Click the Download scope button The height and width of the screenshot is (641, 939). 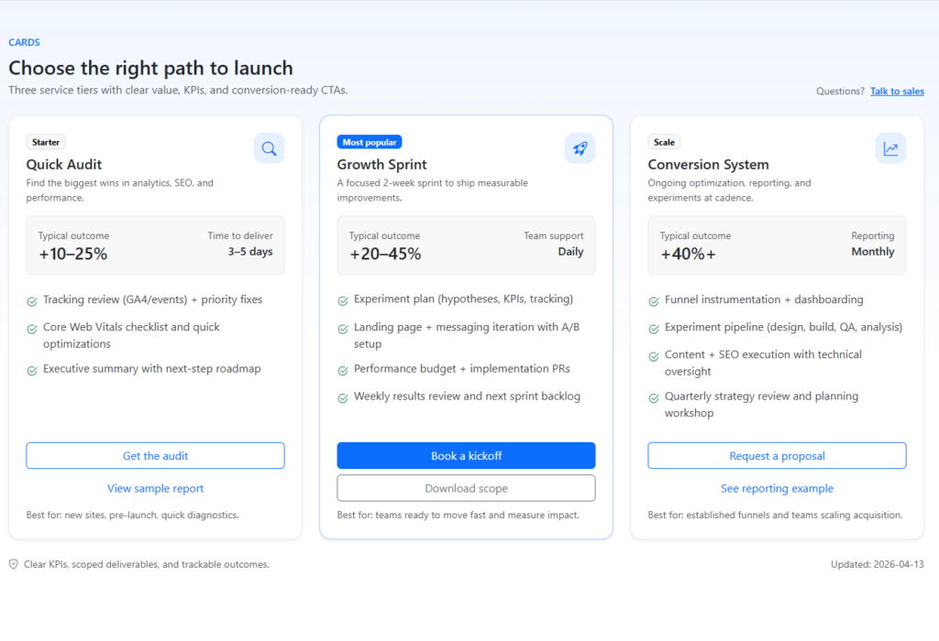tap(466, 488)
